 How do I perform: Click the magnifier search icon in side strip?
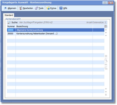click(x=106, y=60)
